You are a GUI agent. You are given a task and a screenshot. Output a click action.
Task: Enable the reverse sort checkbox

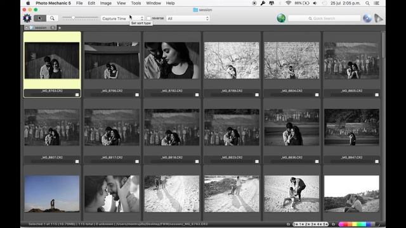point(148,18)
